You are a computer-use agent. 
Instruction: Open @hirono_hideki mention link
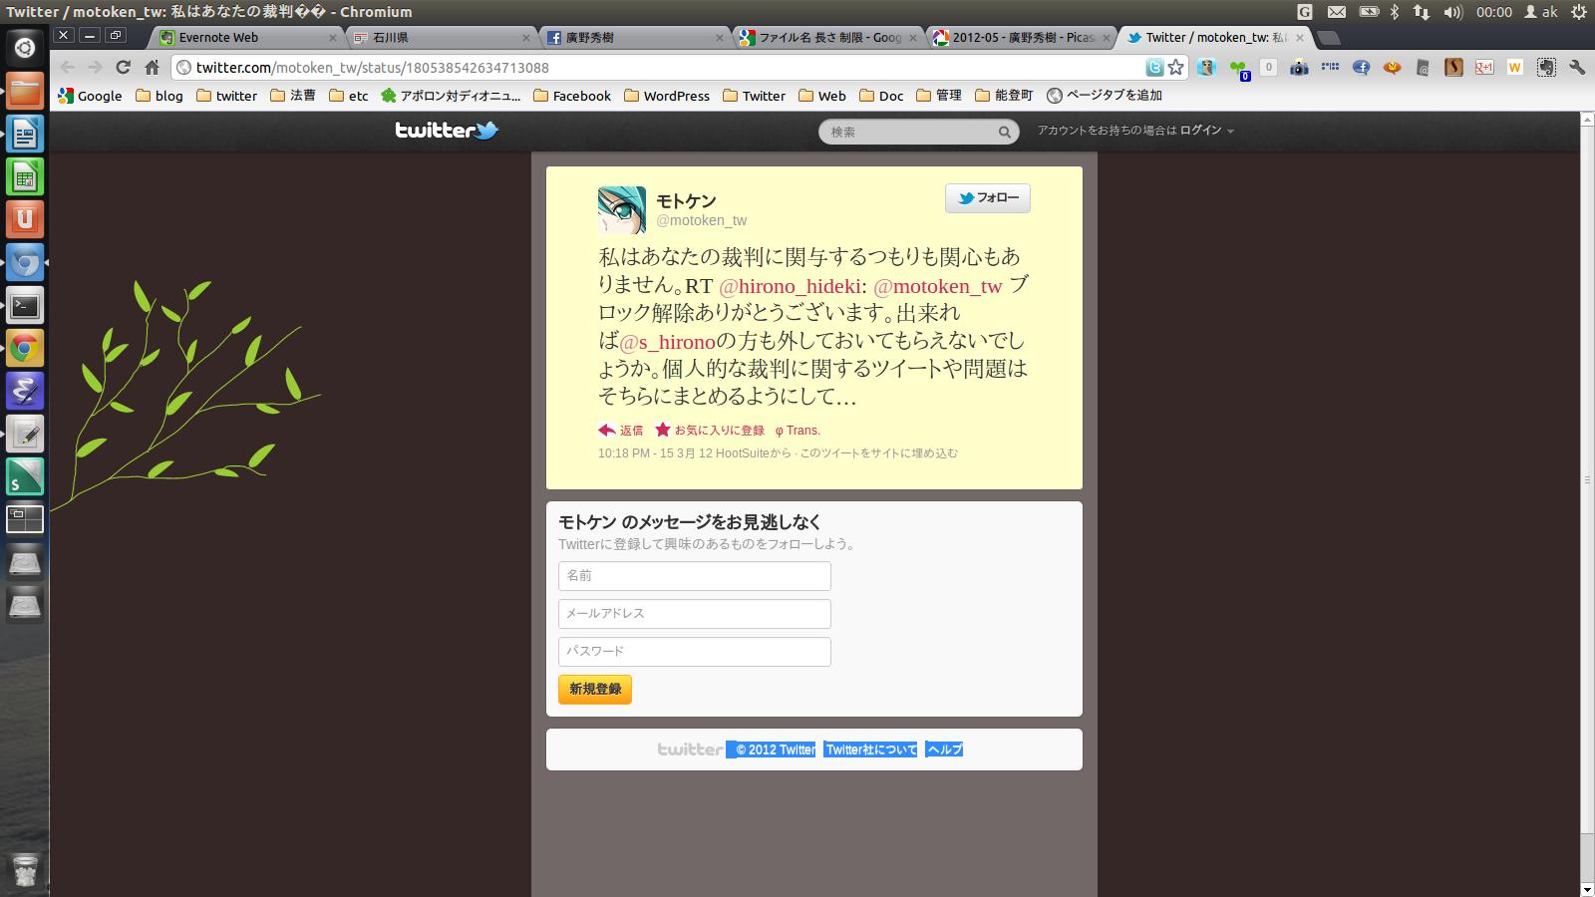coord(790,286)
